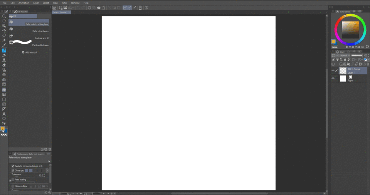Select Paint unfilled area sub tool
Screen dimensions: 370x195
point(29,43)
